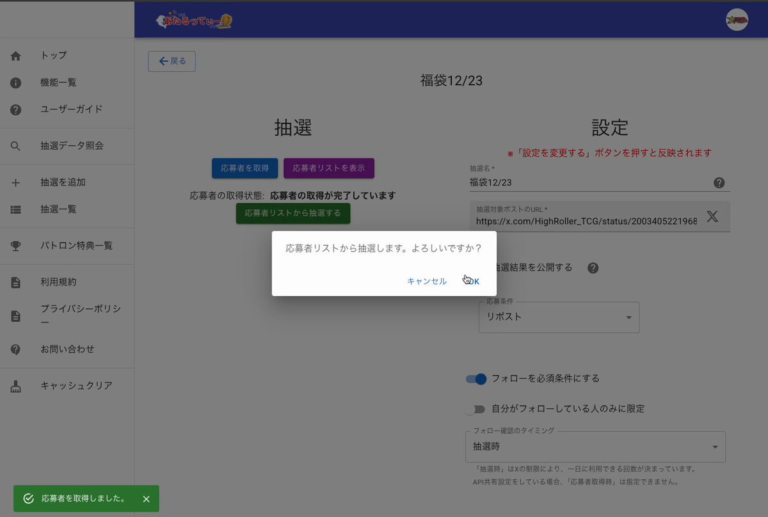This screenshot has width=768, height=517.
Task: Click the home icon beside トップ
Action: point(16,56)
